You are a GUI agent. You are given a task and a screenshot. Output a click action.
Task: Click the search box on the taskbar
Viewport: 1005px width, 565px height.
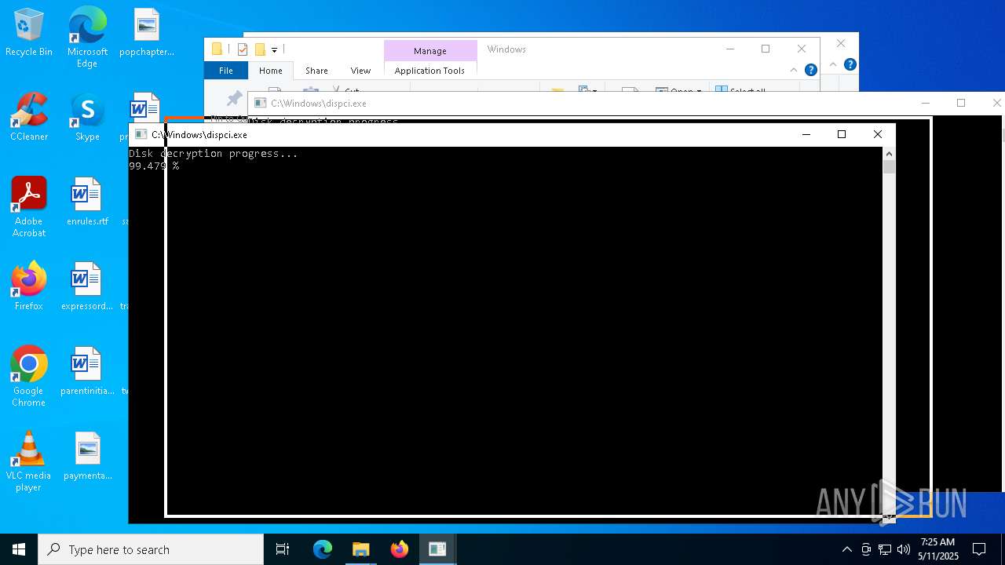pyautogui.click(x=151, y=549)
